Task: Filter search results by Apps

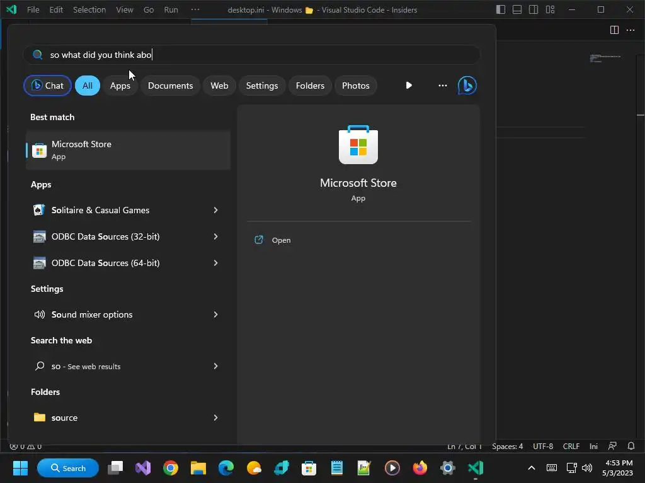Action: (120, 86)
